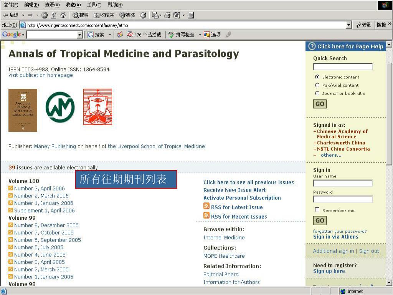Image resolution: width=393 pixels, height=295 pixels.
Task: Click the Mail toolbar icon
Action: click(155, 15)
